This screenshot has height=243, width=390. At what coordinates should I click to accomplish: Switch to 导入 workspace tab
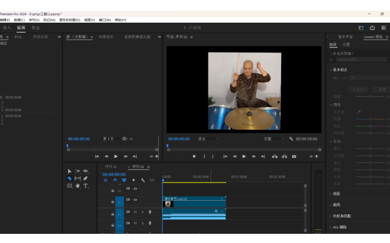(x=7, y=28)
